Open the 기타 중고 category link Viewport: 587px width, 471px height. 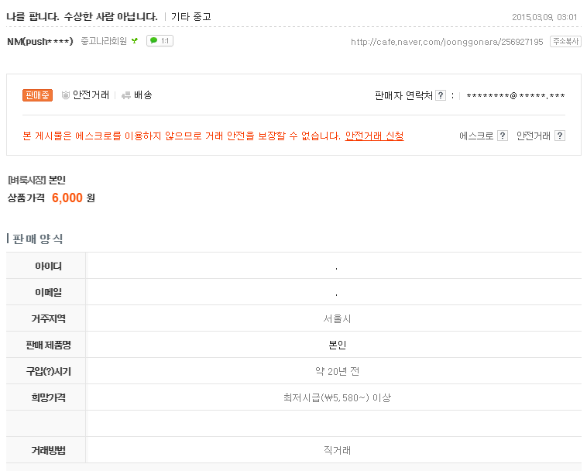[191, 16]
